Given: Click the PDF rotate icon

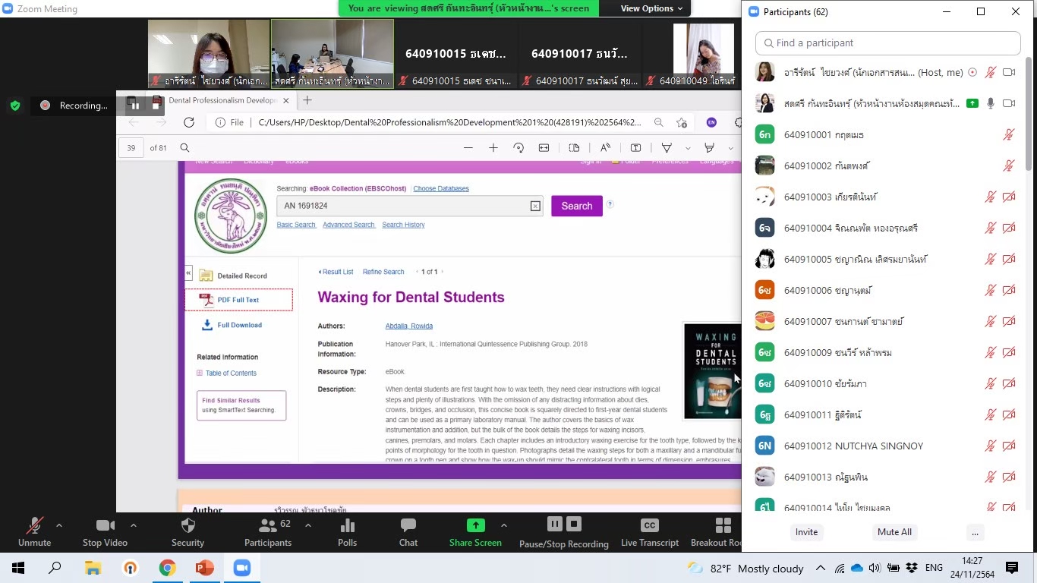Looking at the screenshot, I should pyautogui.click(x=518, y=148).
